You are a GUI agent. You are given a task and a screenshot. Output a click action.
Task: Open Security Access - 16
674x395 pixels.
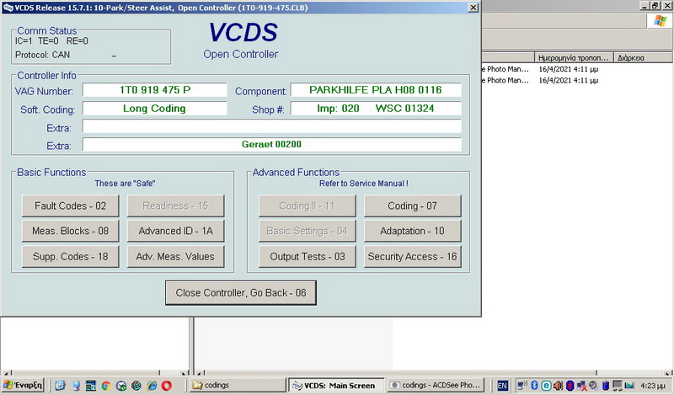412,257
